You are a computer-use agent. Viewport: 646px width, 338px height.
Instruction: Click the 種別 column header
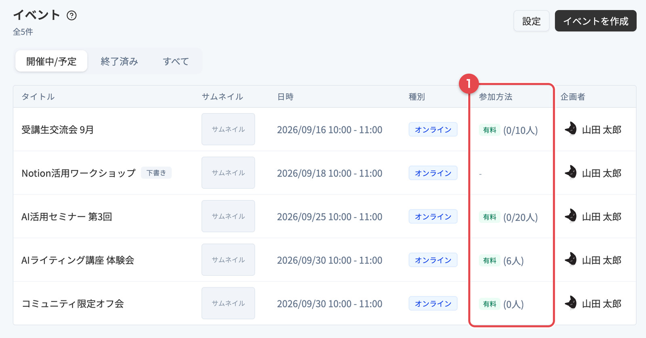click(x=417, y=97)
